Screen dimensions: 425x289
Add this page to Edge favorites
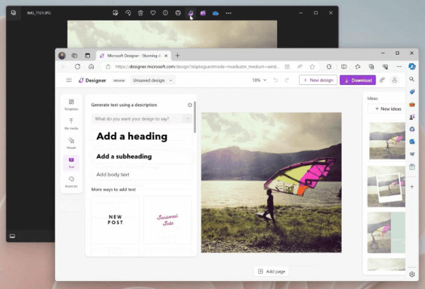[313, 67]
